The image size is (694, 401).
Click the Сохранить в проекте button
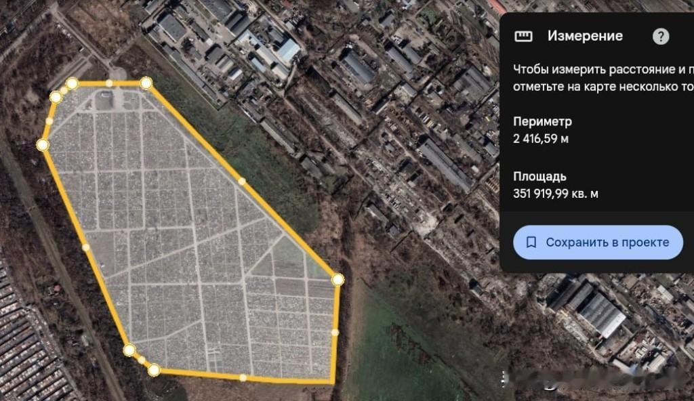[x=598, y=242]
